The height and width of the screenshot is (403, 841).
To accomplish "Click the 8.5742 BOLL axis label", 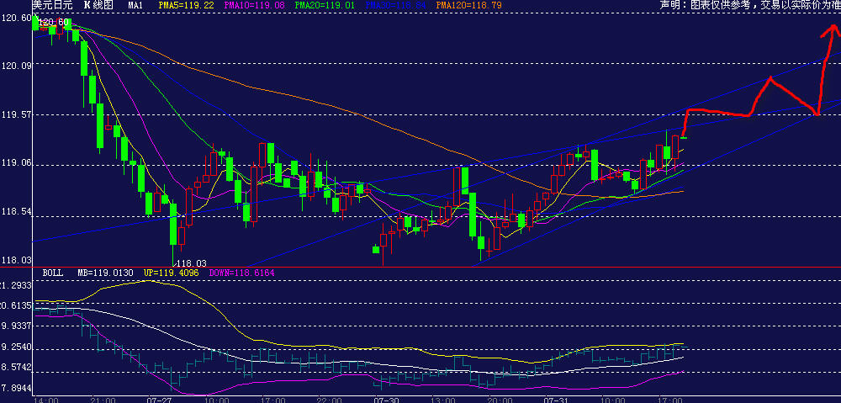I will point(16,368).
